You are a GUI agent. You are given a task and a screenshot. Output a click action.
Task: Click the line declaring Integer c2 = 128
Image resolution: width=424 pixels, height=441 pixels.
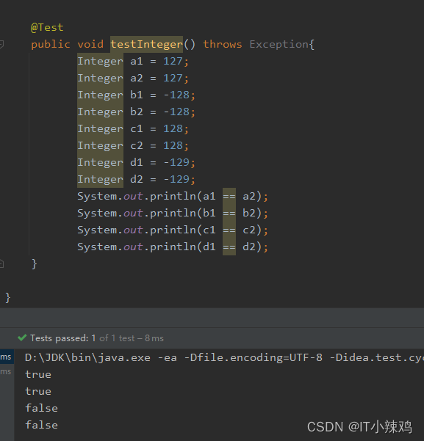(x=133, y=146)
